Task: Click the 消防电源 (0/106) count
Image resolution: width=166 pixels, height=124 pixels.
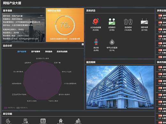Action: point(144,30)
